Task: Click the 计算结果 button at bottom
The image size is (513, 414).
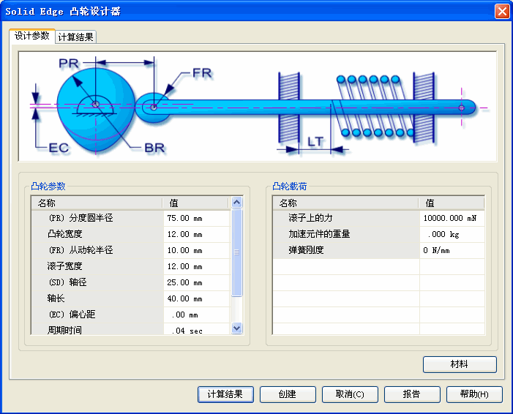Action: [x=225, y=394]
